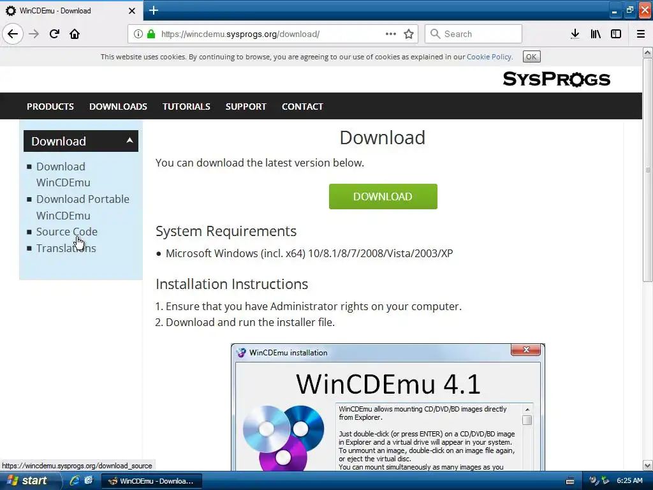Click the green padlock security icon
This screenshot has width=653, height=490.
(151, 34)
